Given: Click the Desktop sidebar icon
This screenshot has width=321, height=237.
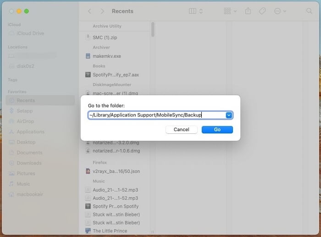Looking at the screenshot, I should pos(11,142).
